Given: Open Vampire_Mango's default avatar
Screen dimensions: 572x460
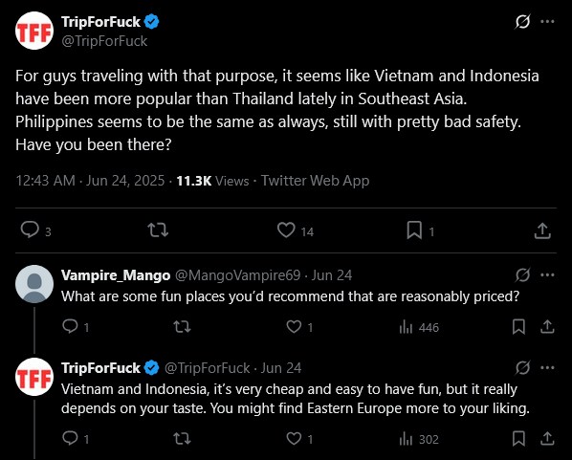Looking at the screenshot, I should (34, 284).
